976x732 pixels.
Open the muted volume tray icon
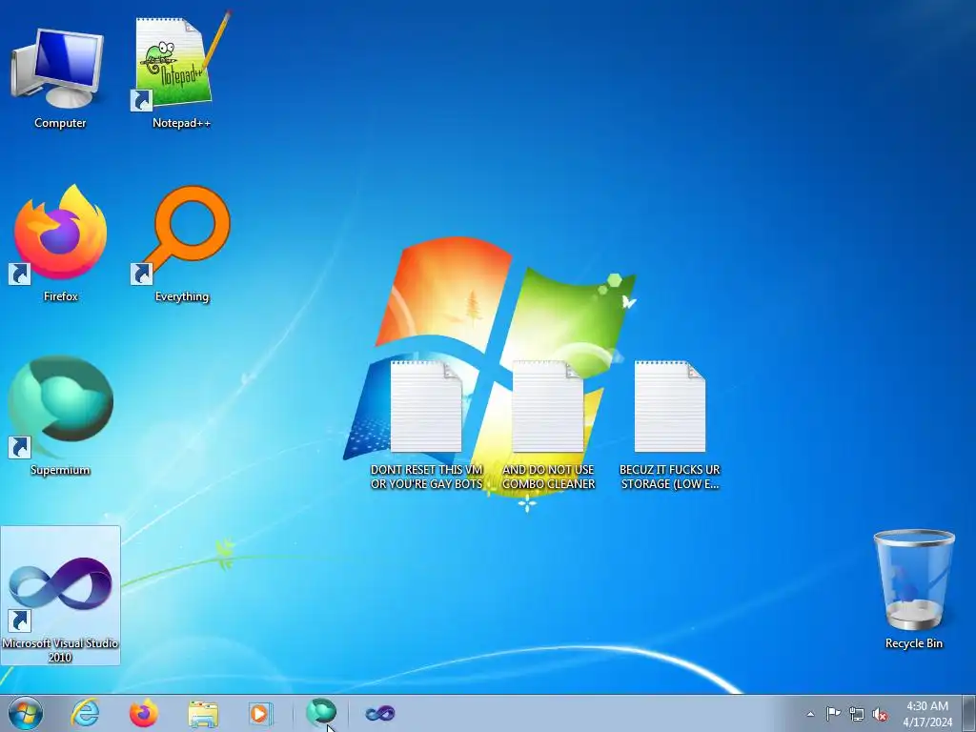tap(880, 714)
